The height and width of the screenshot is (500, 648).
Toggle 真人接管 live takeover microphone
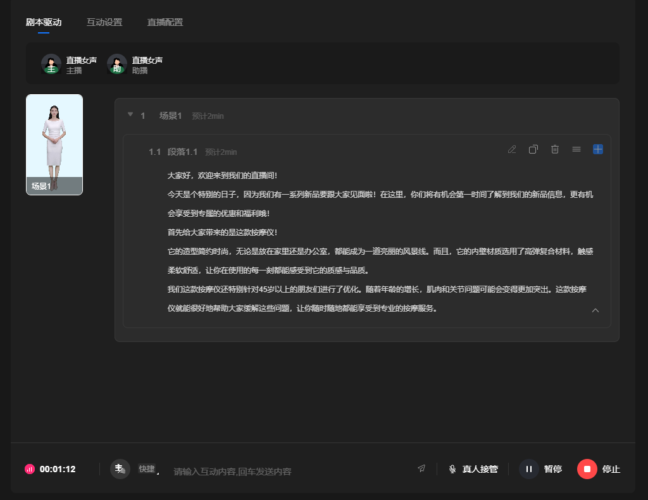tap(473, 469)
